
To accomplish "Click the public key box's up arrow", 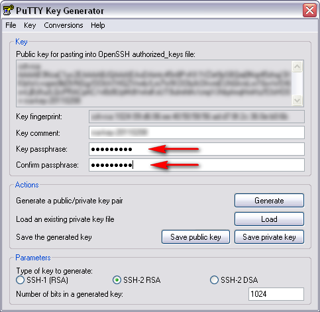I will tap(297, 66).
